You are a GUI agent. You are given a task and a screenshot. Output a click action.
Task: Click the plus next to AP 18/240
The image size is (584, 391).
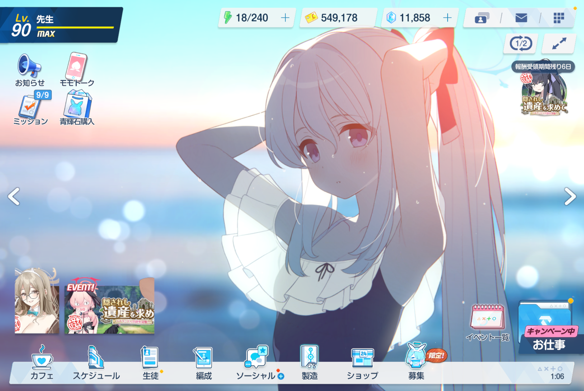(x=285, y=18)
